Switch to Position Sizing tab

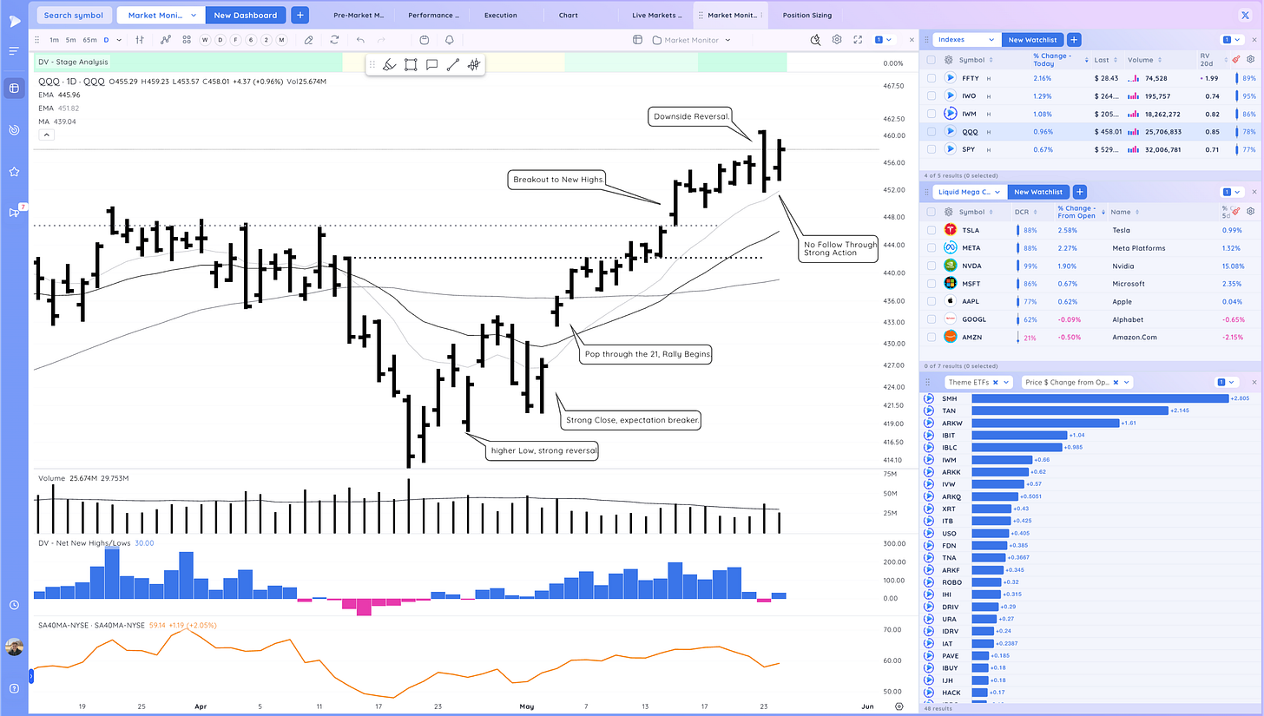point(806,15)
